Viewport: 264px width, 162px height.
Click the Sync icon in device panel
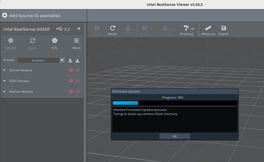point(32,41)
